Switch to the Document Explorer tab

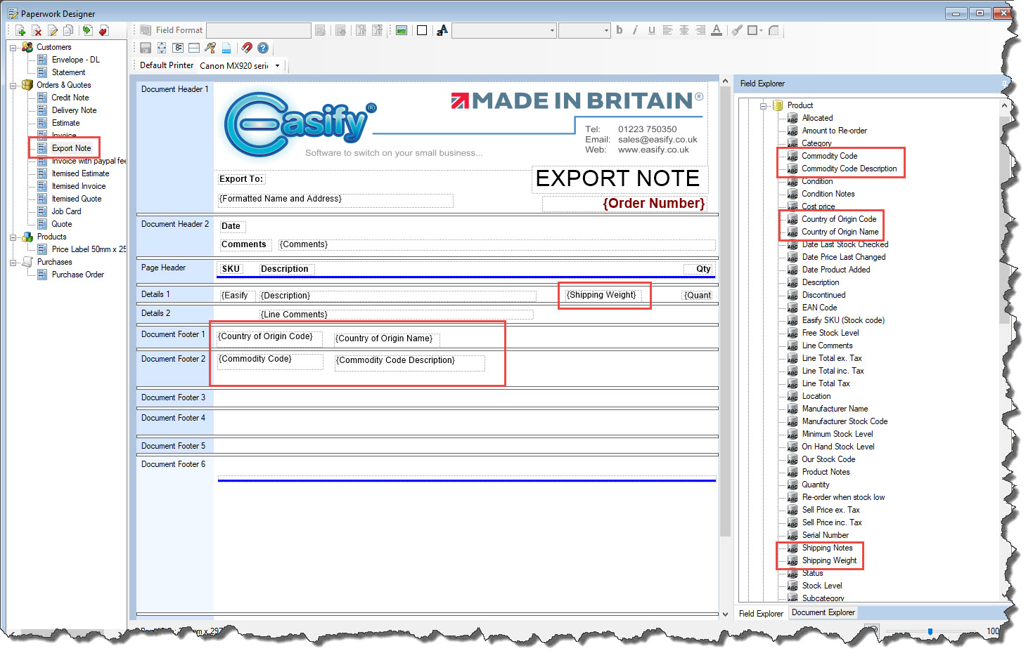tap(823, 612)
